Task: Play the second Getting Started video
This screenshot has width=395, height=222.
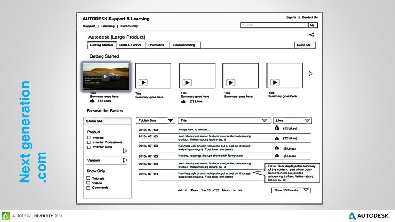Action: click(x=143, y=82)
